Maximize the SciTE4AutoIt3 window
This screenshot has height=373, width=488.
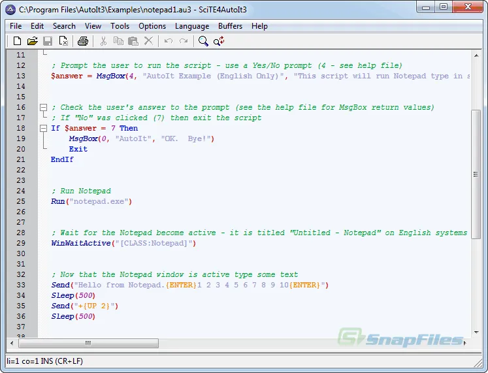tap(444, 7)
